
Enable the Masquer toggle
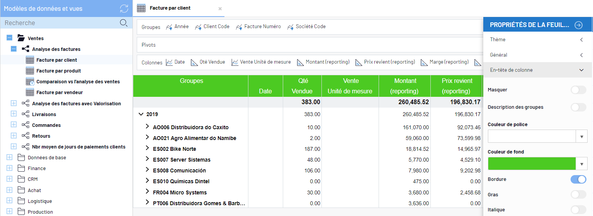pos(578,90)
